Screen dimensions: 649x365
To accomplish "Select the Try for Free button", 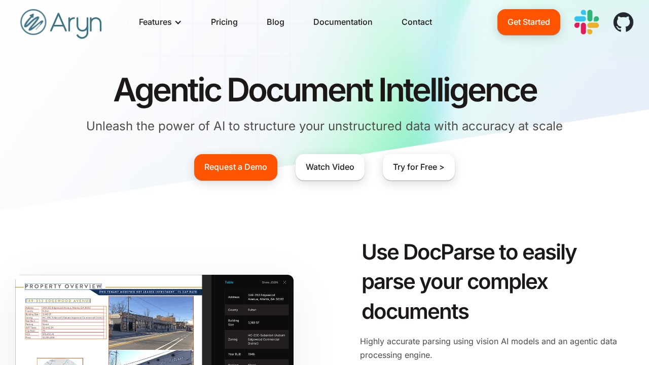I will 419,167.
